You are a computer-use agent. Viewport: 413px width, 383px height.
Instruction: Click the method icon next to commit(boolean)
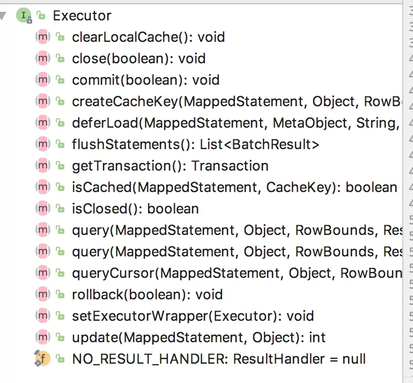tap(42, 80)
